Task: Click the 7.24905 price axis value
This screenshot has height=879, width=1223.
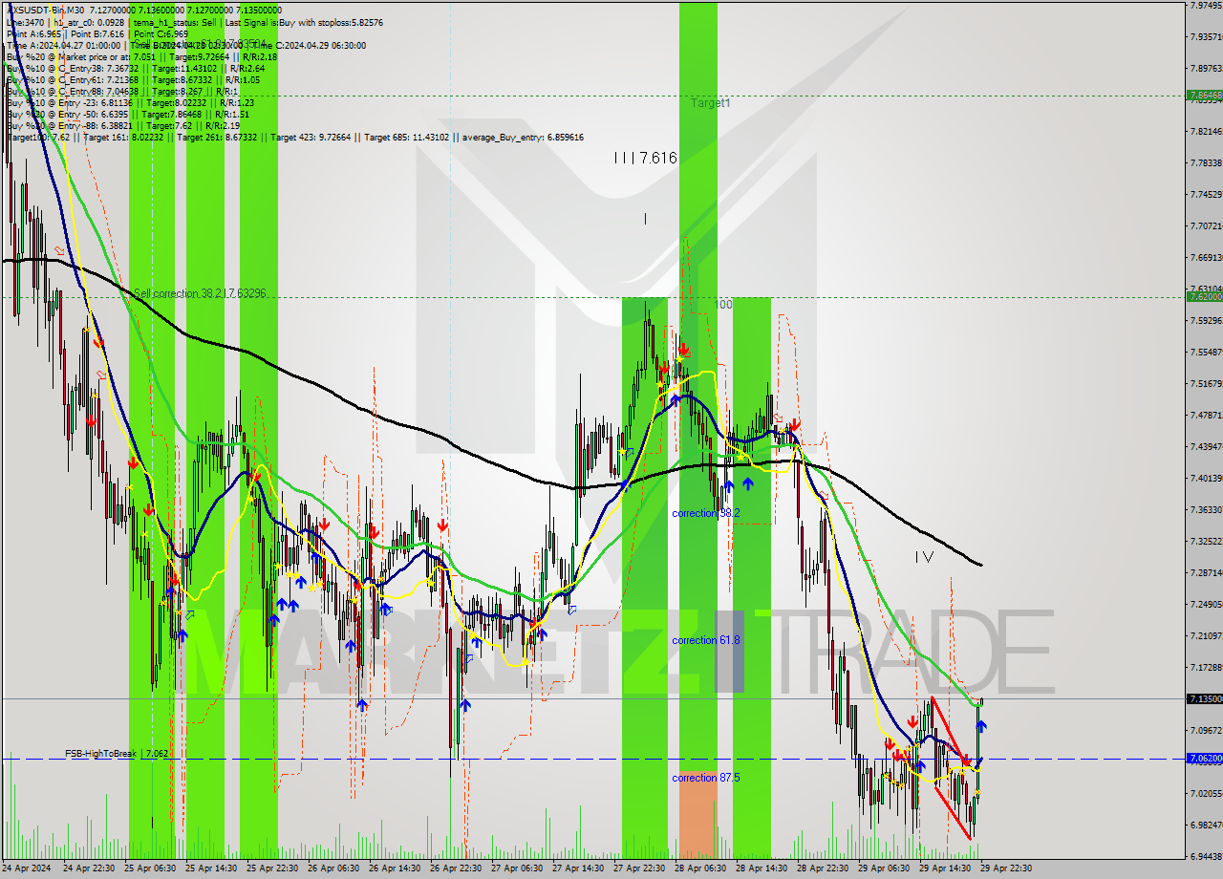Action: click(1206, 604)
